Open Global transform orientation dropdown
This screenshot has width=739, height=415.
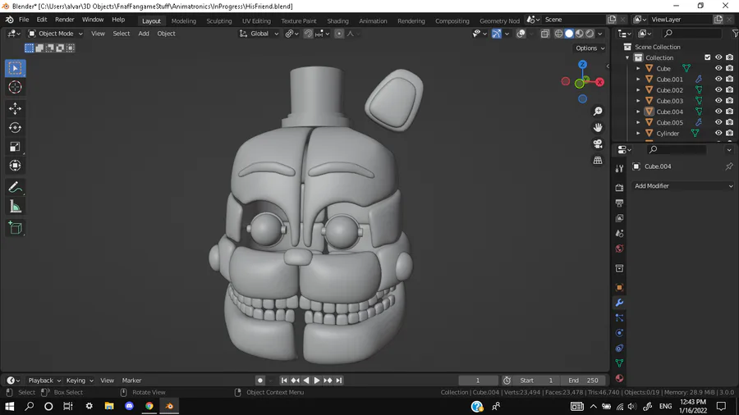tap(259, 34)
